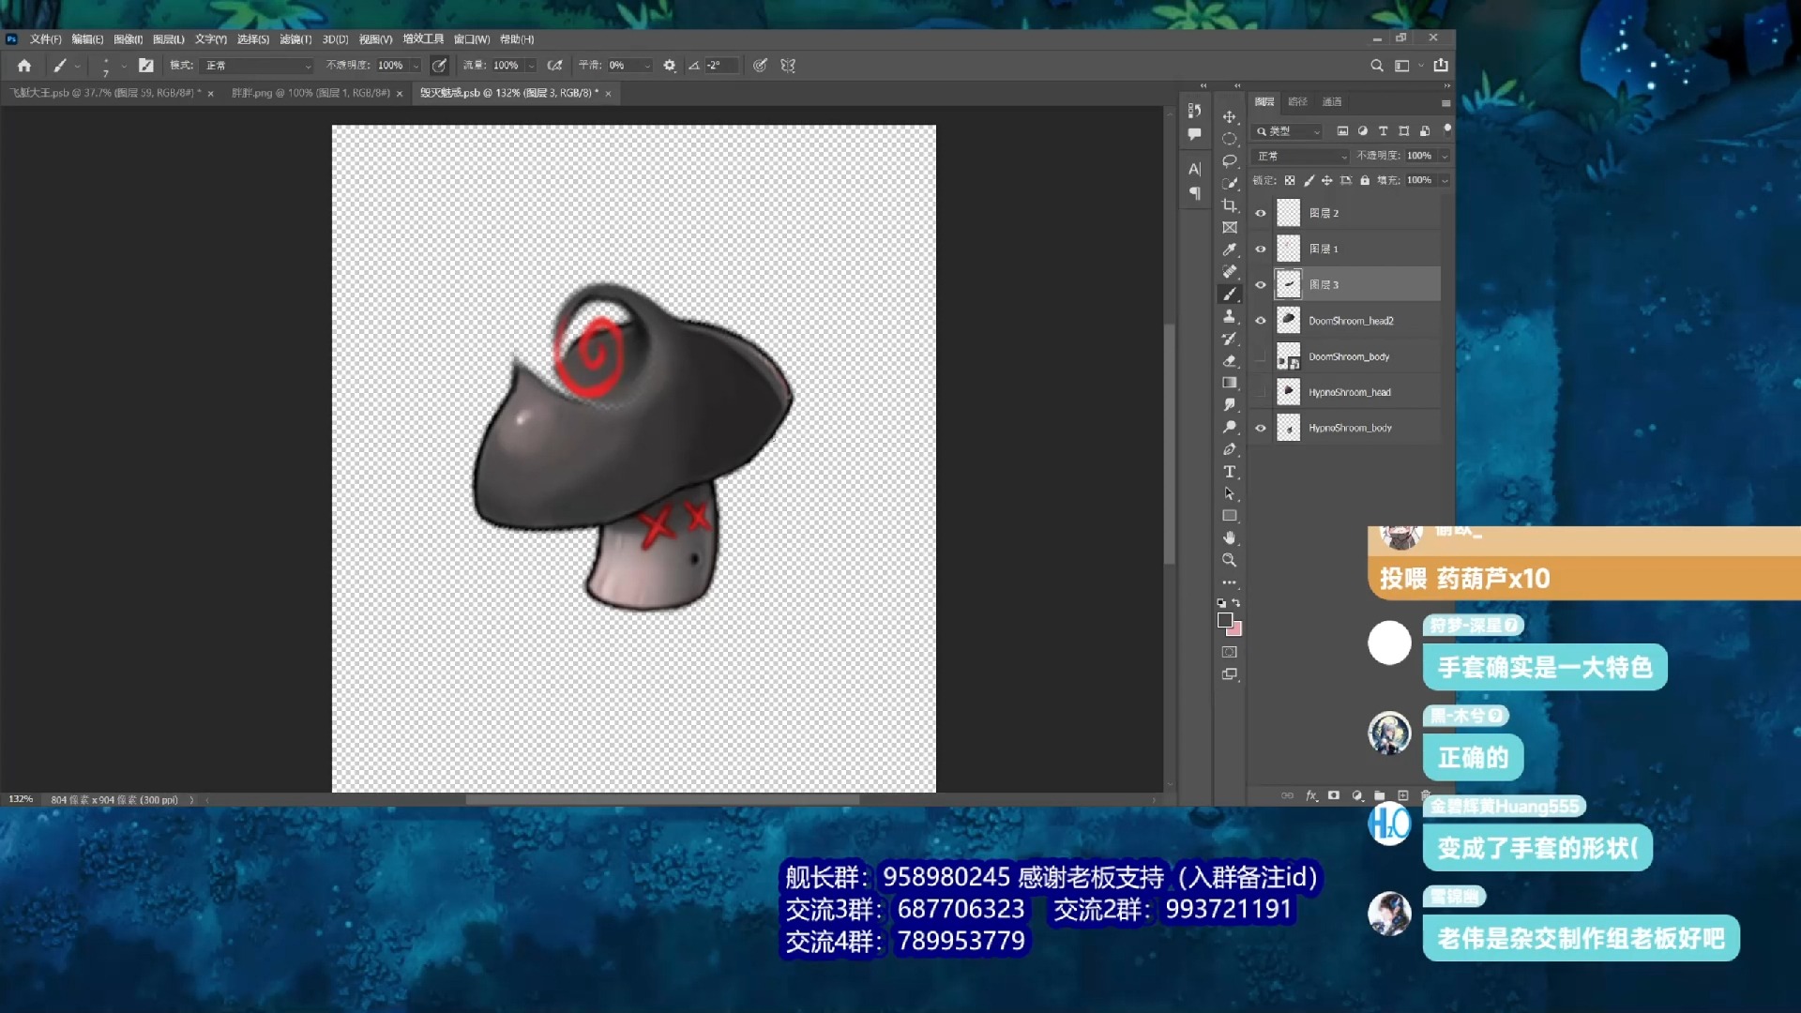
Task: Expand layer fill 填充 dropdown
Action: click(1445, 180)
